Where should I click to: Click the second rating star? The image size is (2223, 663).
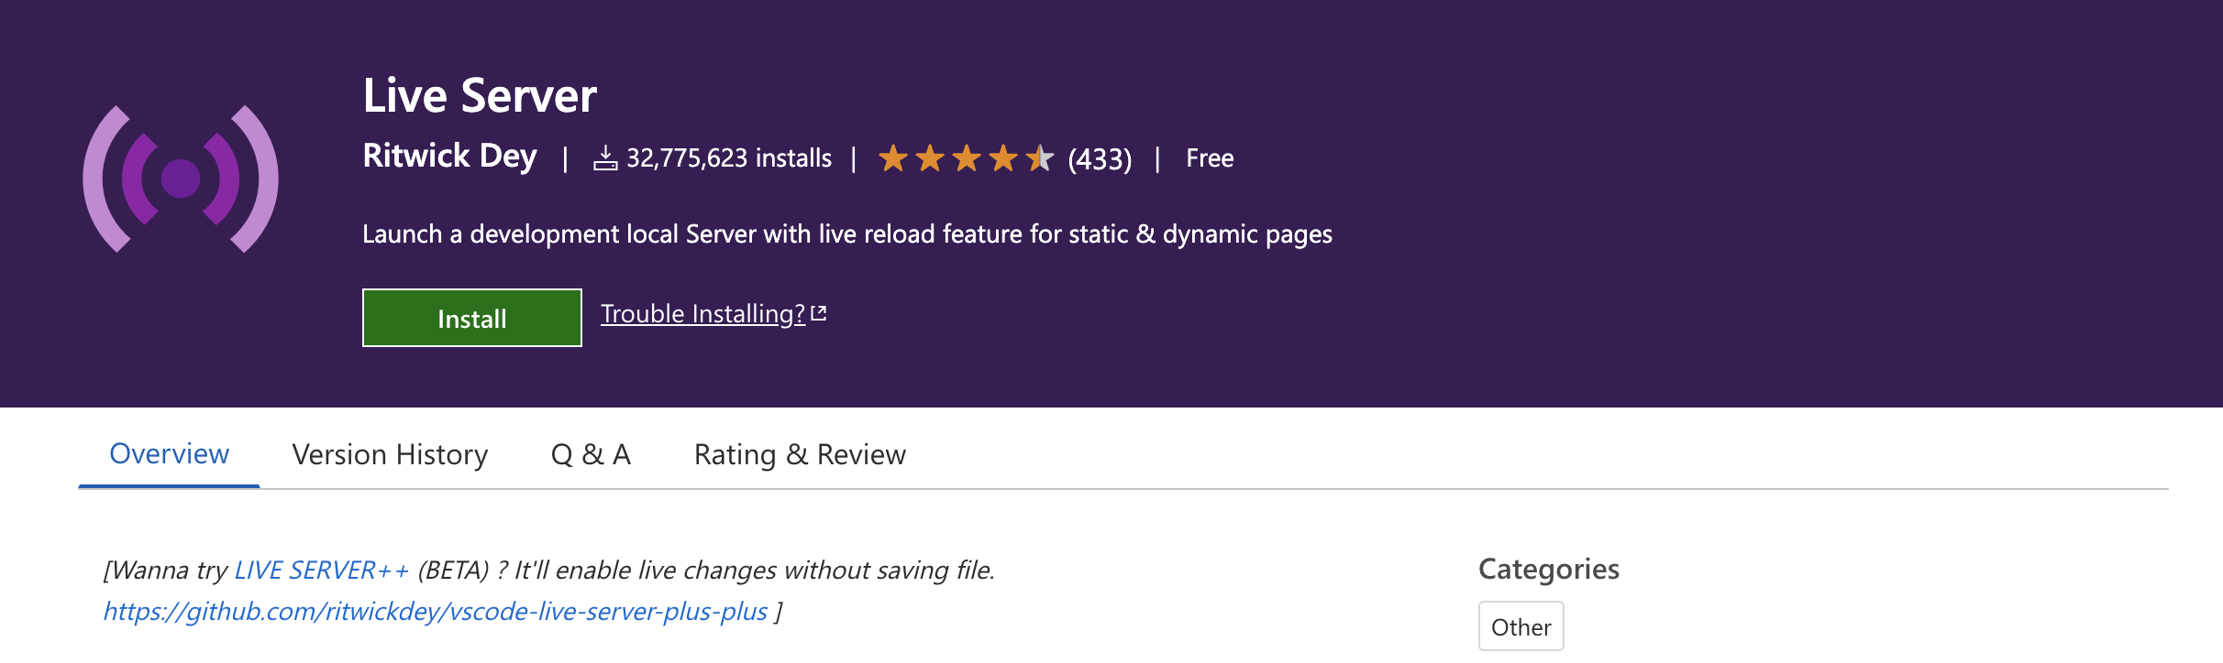pyautogui.click(x=929, y=158)
